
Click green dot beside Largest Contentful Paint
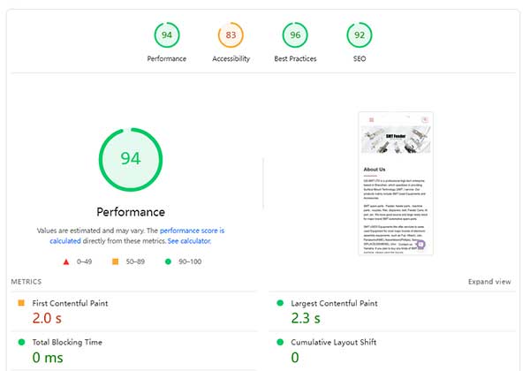point(280,303)
